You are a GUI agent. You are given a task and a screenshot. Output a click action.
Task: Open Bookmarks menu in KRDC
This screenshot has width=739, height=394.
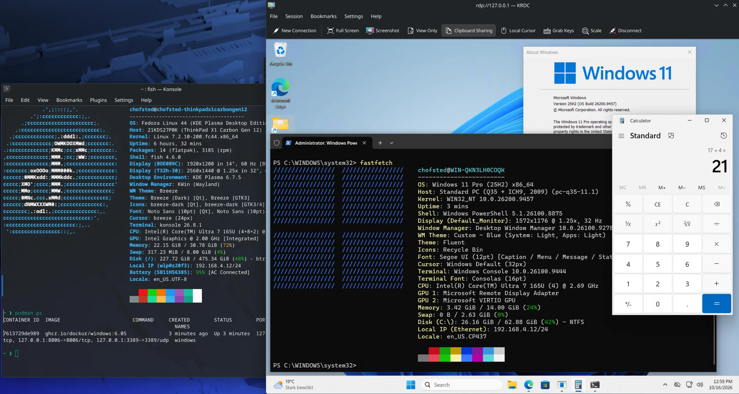click(323, 16)
